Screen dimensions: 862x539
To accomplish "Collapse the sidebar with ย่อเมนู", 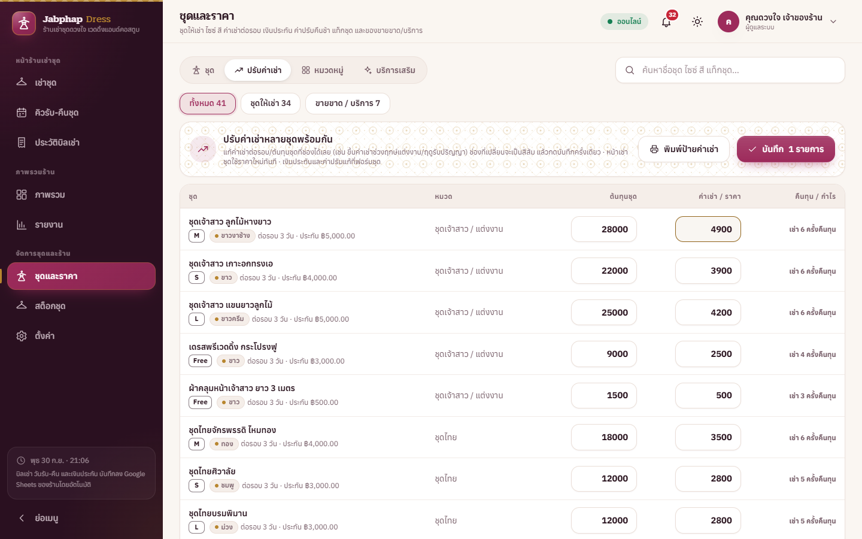I will tap(81, 518).
